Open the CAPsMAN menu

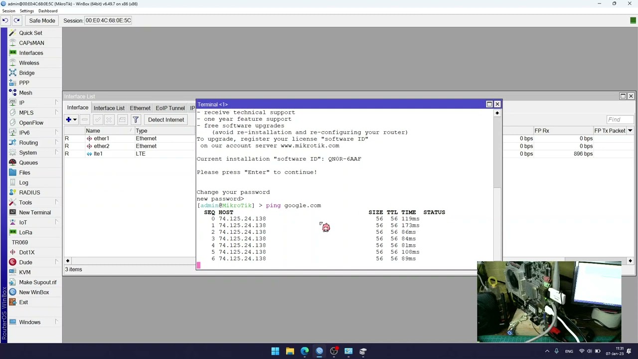point(31,43)
